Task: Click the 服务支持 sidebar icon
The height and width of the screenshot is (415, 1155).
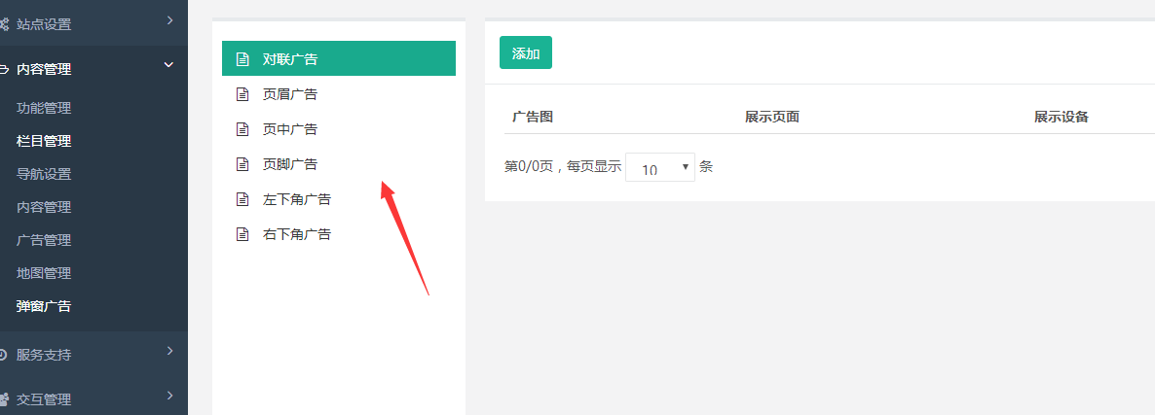Action: click(4, 355)
